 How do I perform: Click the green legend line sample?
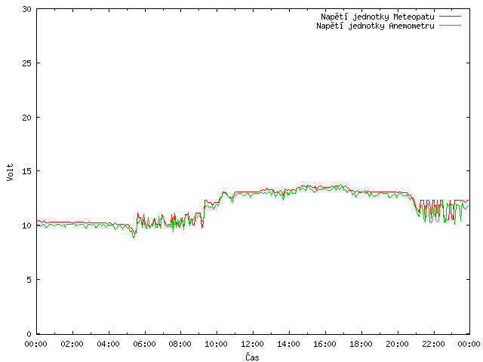(x=450, y=25)
